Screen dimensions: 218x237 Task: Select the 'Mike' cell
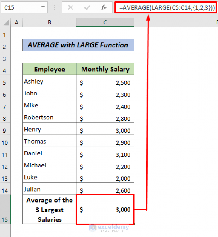pos(49,105)
